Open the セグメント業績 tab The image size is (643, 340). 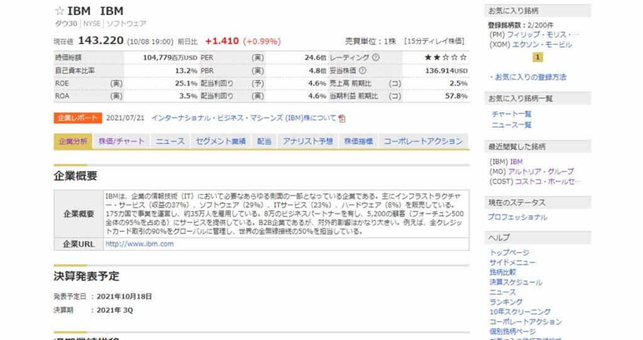(220, 141)
